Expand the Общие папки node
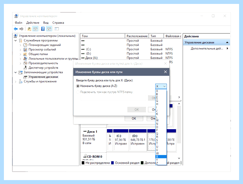The image size is (243, 184). 20,54
